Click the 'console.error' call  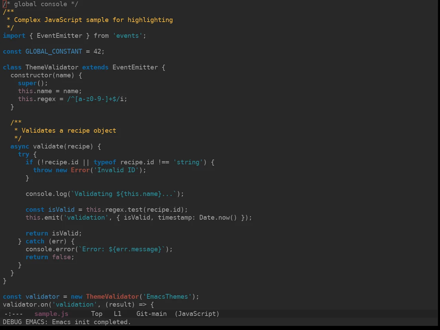pyautogui.click(x=50, y=249)
